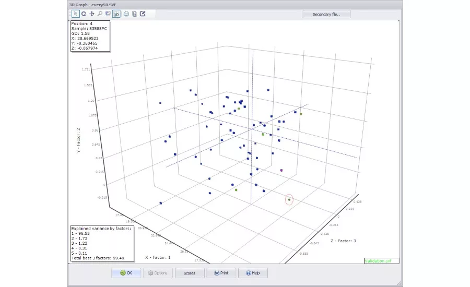Export graph with the export icon
Viewport: 470px width, 287px height.
pyautogui.click(x=143, y=14)
